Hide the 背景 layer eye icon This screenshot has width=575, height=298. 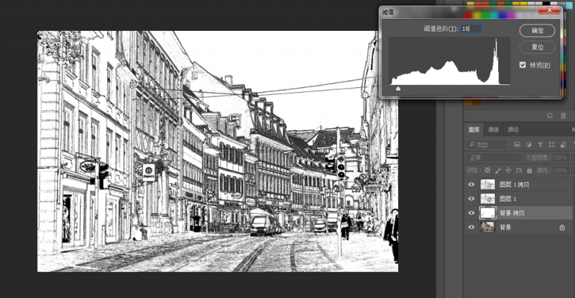[471, 227]
